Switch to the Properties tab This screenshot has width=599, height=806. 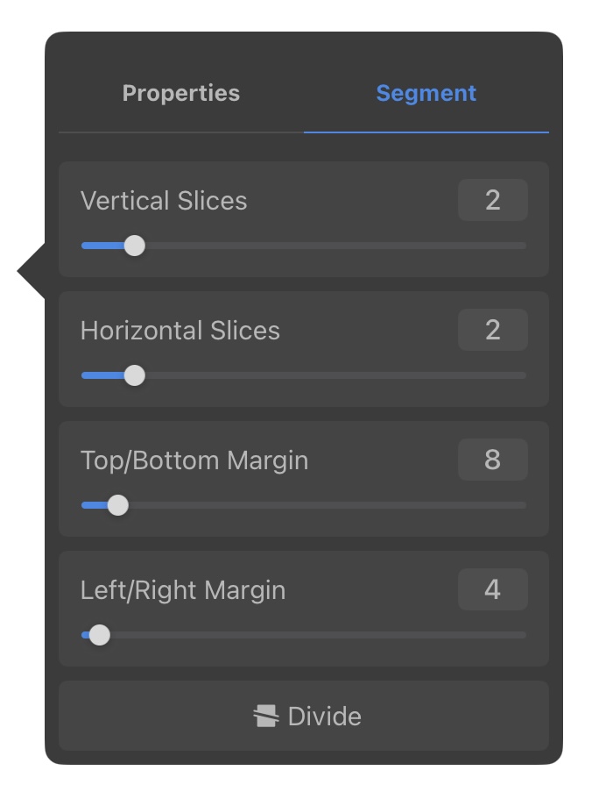click(181, 94)
